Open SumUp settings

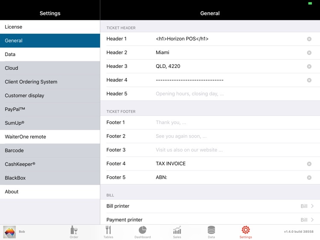50,123
